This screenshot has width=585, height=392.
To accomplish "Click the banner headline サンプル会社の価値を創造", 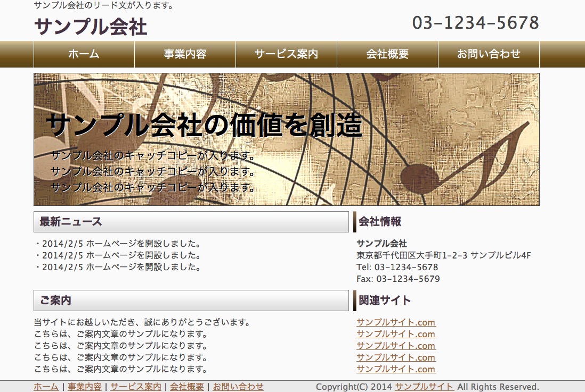I will [204, 126].
